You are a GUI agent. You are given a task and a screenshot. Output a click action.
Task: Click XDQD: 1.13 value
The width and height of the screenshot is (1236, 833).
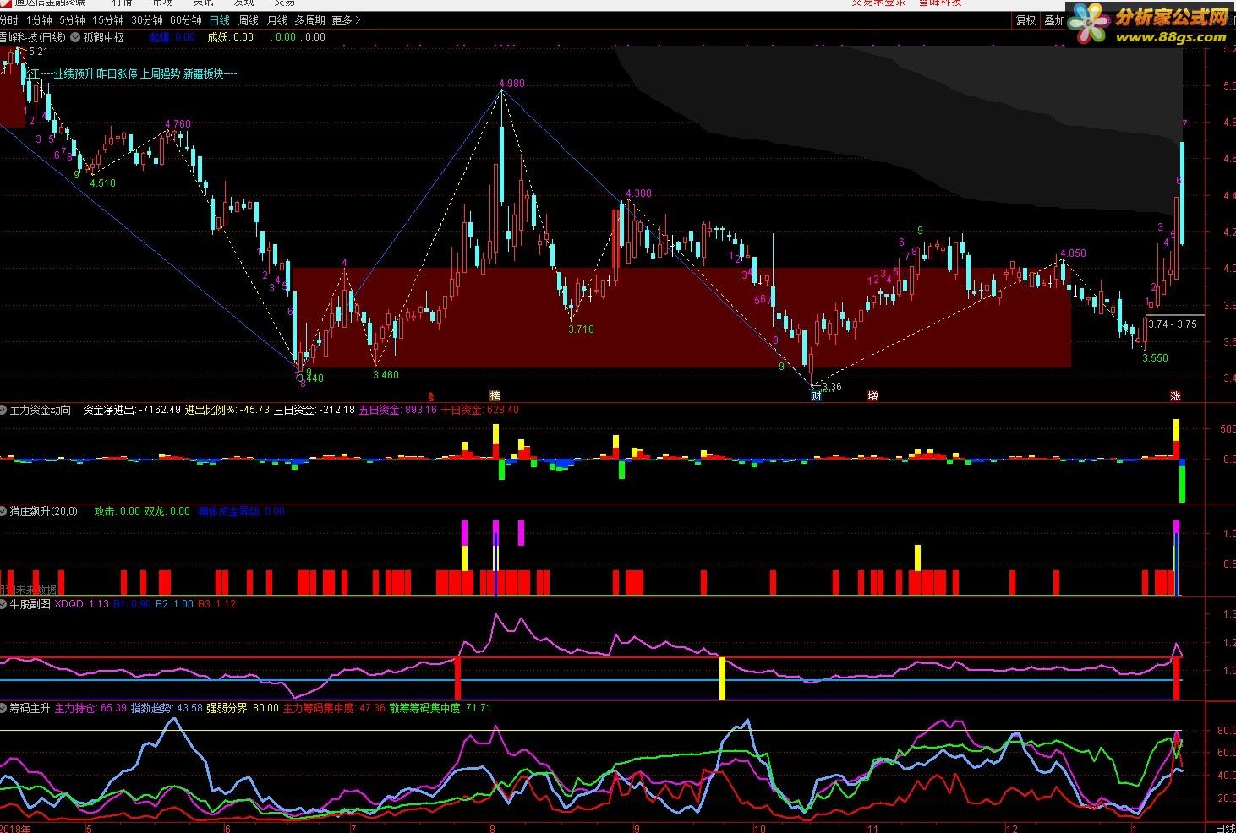82,604
